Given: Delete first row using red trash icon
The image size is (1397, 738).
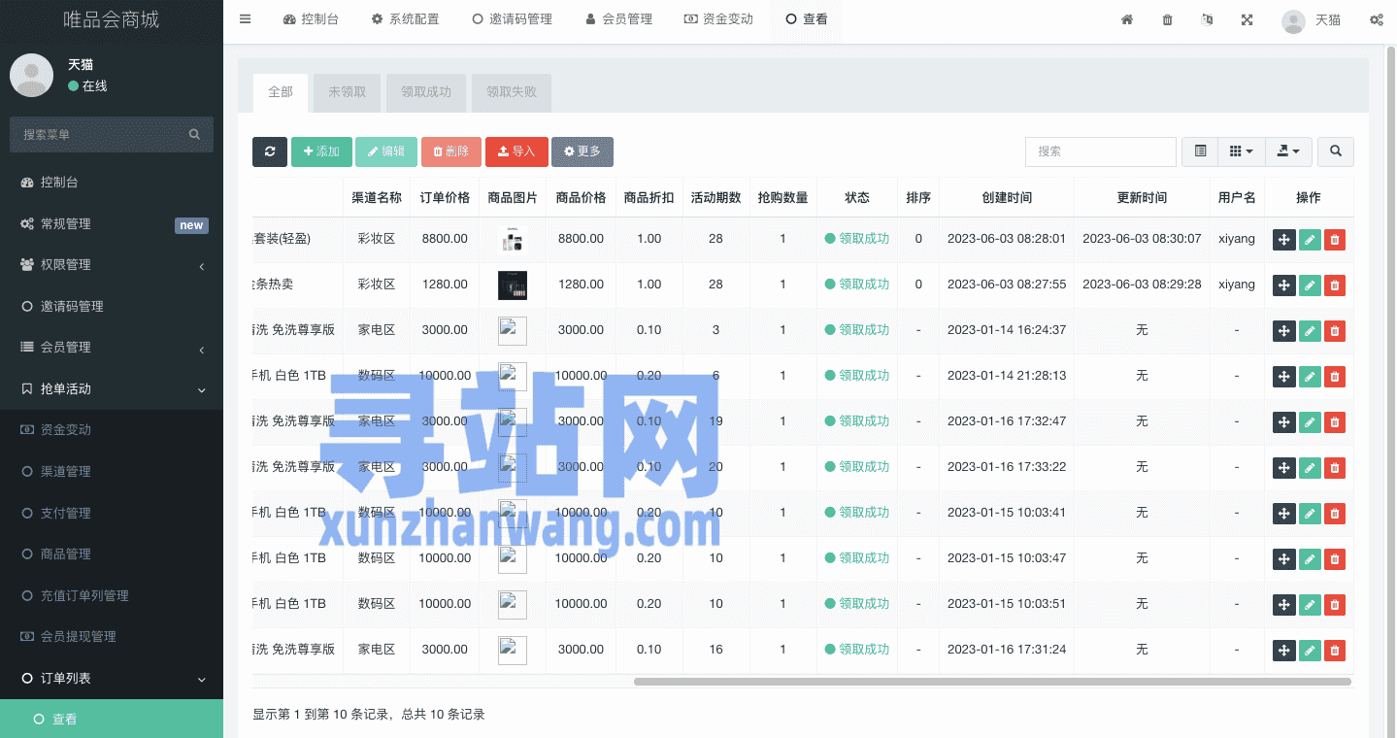Looking at the screenshot, I should tap(1335, 239).
